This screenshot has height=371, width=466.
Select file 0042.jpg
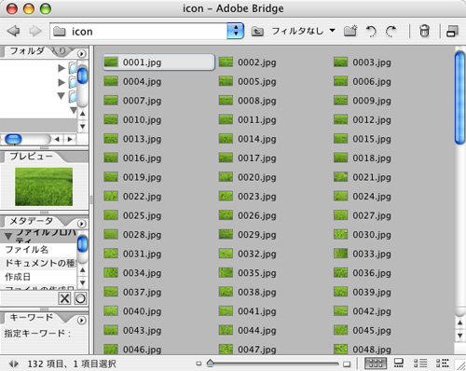coord(363,311)
